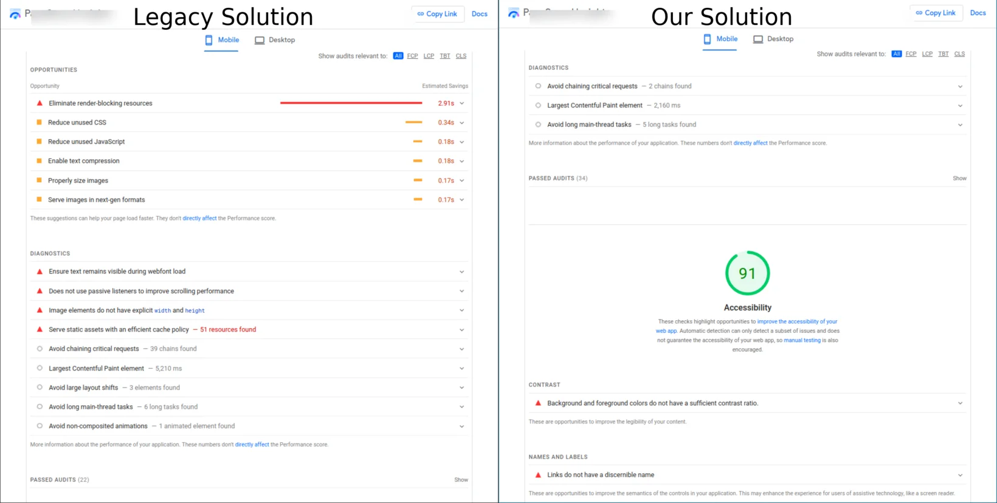997x503 pixels.
Task: Filter audits by All in Legacy pane
Action: (x=398, y=56)
